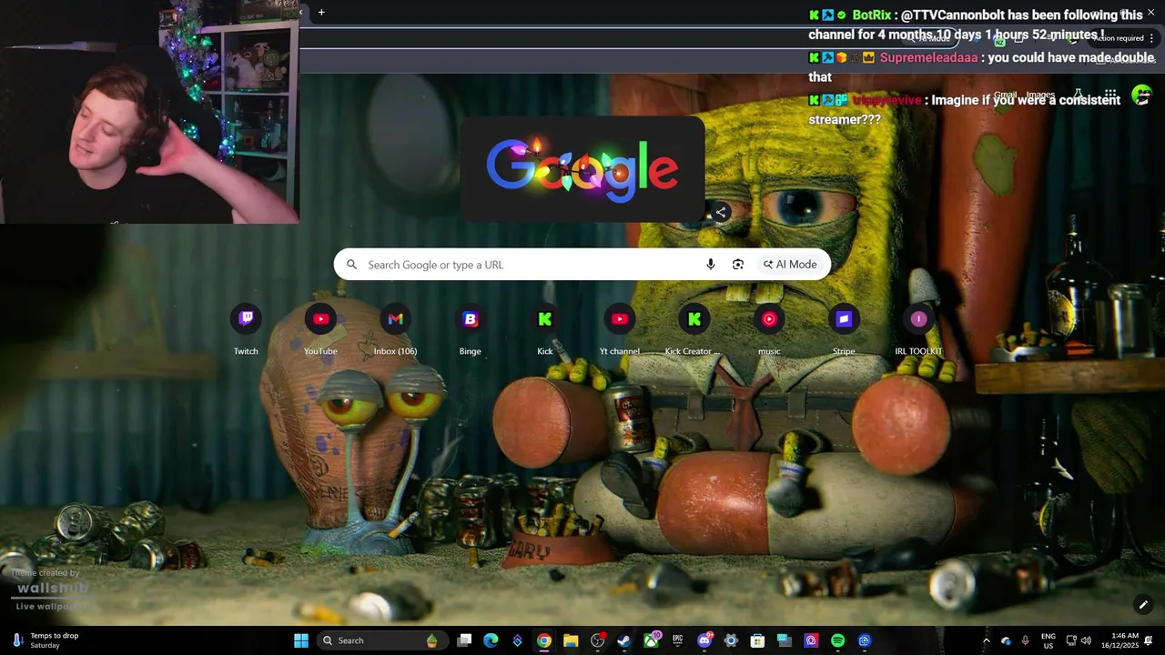Open volume settings from the system tray

1086,640
